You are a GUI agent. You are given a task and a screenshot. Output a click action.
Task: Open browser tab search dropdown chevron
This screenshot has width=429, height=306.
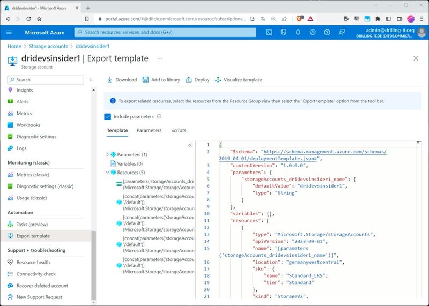376,5
